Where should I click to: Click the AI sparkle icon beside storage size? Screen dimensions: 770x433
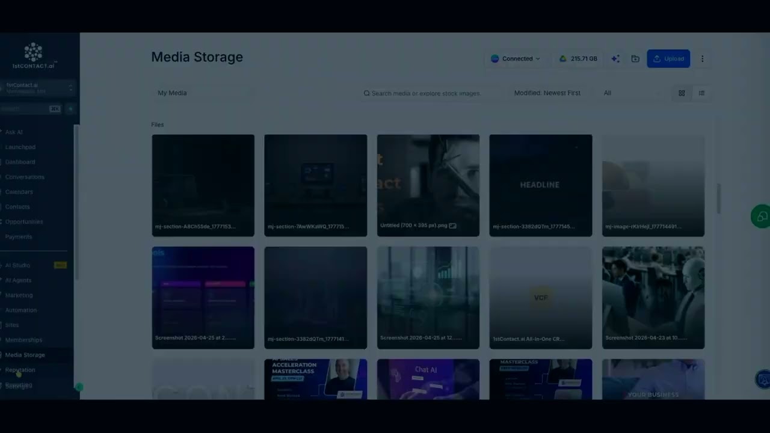[x=615, y=59]
